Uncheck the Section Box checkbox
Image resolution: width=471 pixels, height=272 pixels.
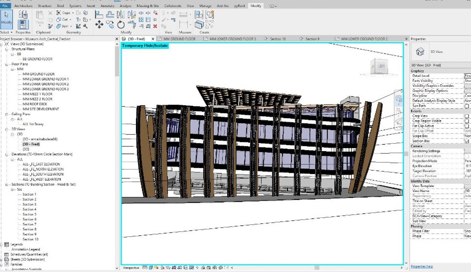click(x=467, y=141)
